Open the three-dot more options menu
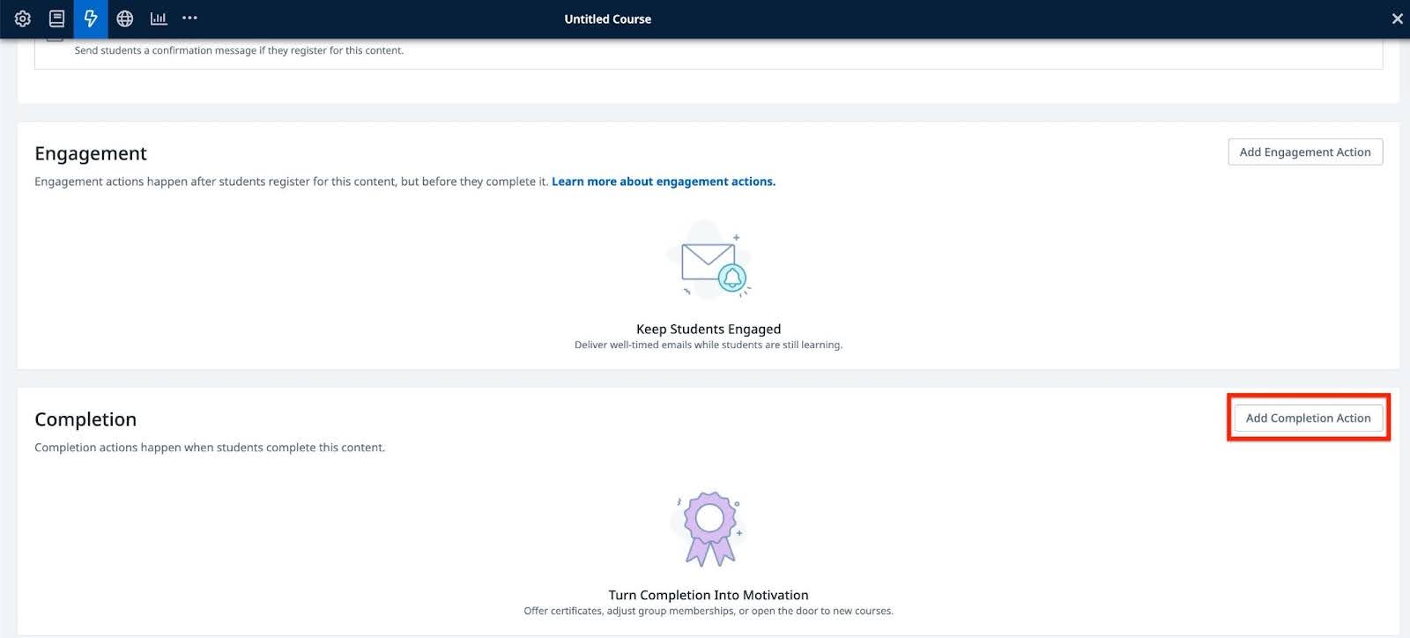 [189, 18]
